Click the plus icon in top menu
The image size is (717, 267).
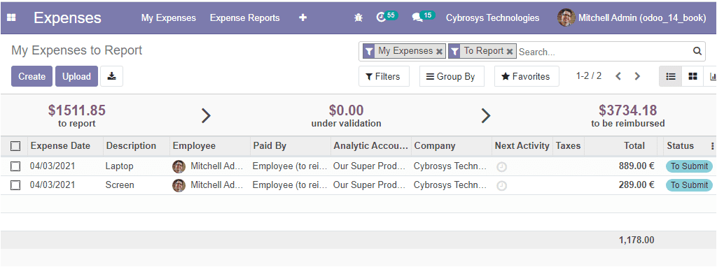coord(302,17)
